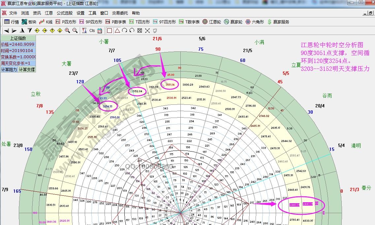Expand the 交易委托 menu
Viewport: 375px width, 225px height.
click(120, 13)
